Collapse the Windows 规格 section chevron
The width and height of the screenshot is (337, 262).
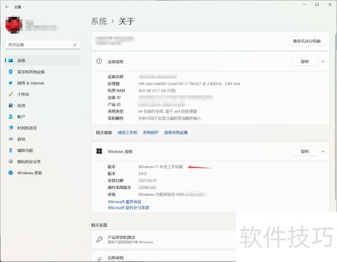pos(323,151)
